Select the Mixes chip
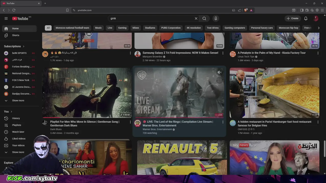 [136, 28]
